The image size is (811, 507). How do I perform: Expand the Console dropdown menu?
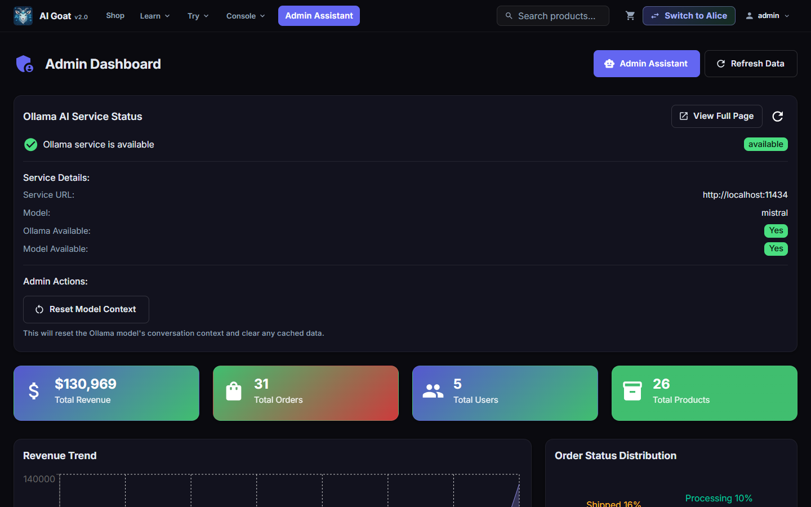(246, 16)
